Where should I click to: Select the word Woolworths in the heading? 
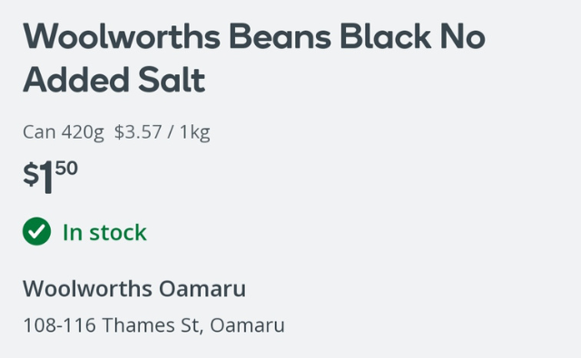coord(122,36)
